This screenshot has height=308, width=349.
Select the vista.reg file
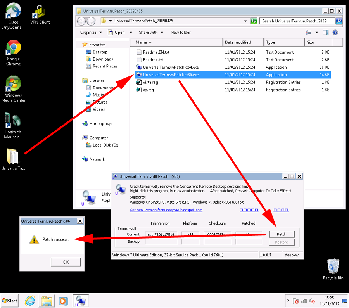tap(233, 82)
